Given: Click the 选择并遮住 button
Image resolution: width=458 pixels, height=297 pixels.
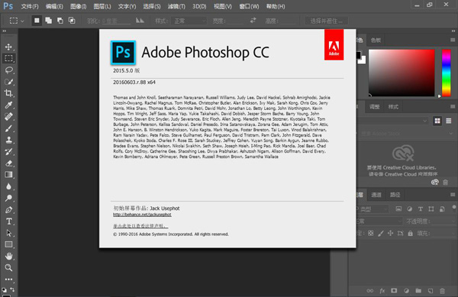Looking at the screenshot, I should point(326,21).
